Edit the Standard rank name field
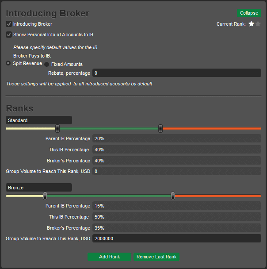267x269 pixels. click(39, 120)
